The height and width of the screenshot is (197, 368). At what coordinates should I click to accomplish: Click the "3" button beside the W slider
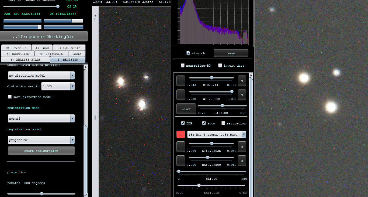[242, 95]
